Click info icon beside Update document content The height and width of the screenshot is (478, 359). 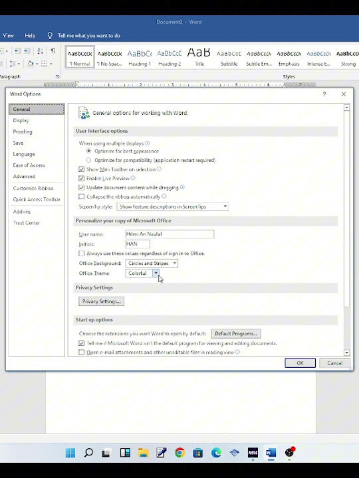(182, 187)
